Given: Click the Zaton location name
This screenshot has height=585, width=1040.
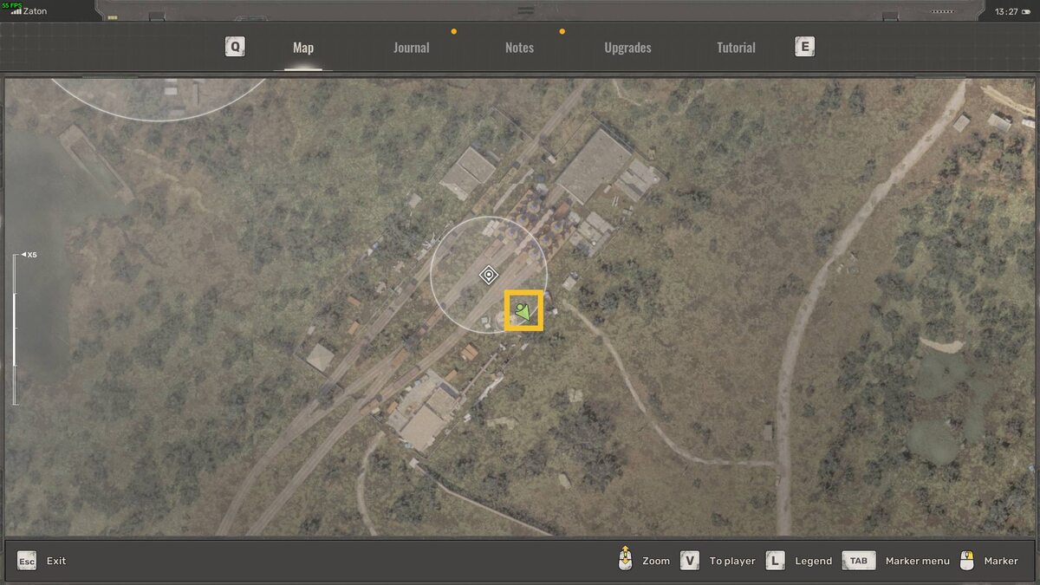Looking at the screenshot, I should pyautogui.click(x=34, y=12).
